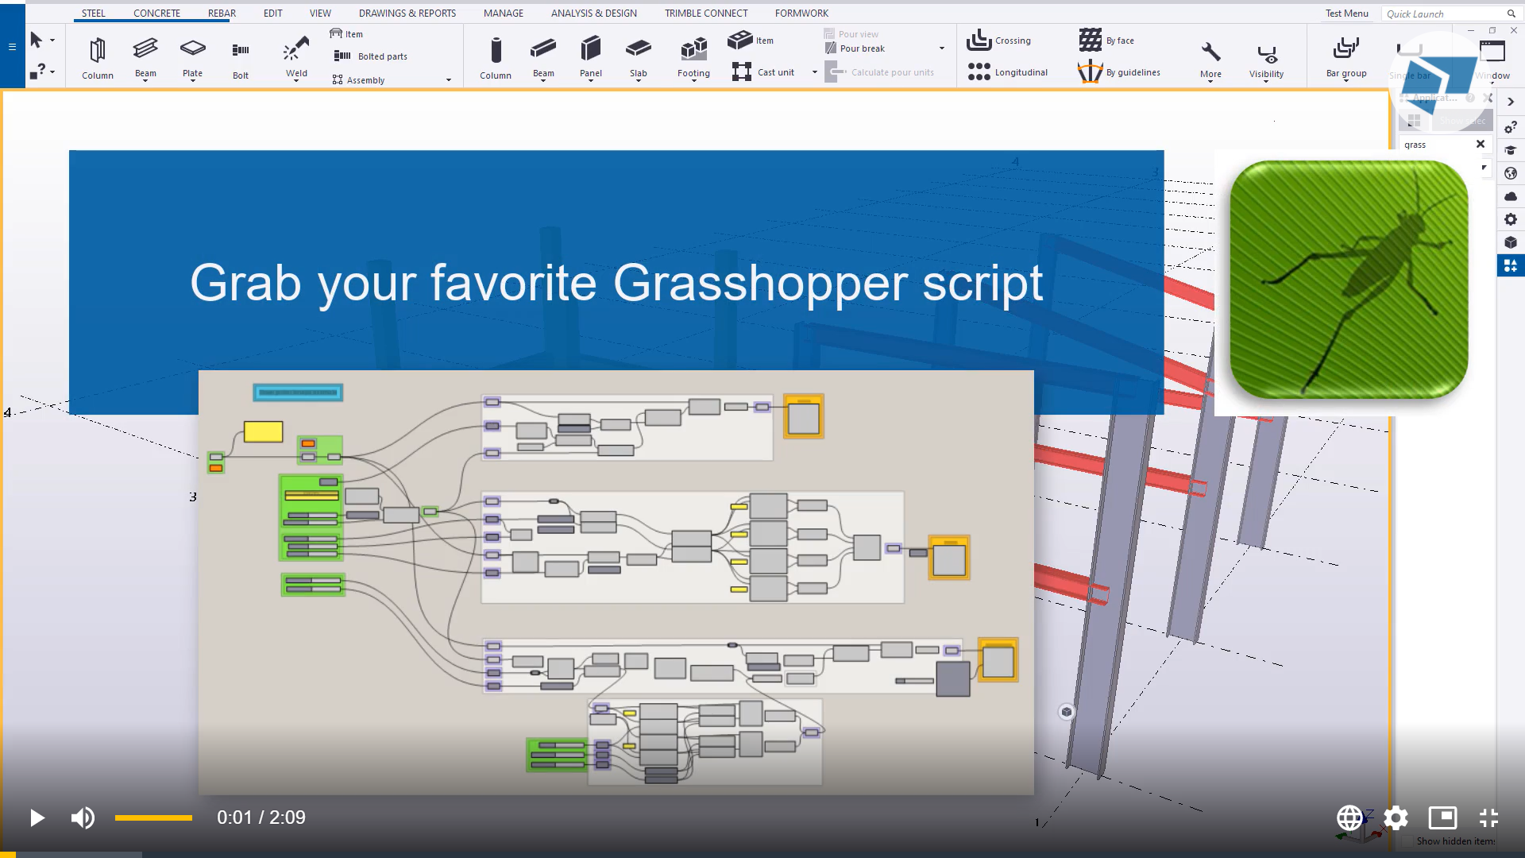
Task: Open the EDIT tab
Action: (272, 14)
